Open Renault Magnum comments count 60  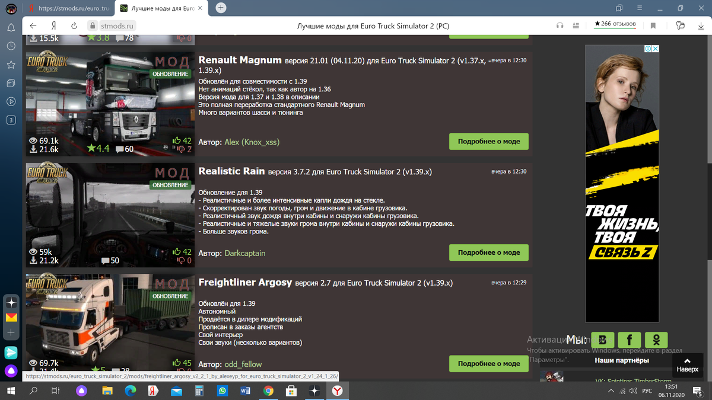pyautogui.click(x=125, y=149)
